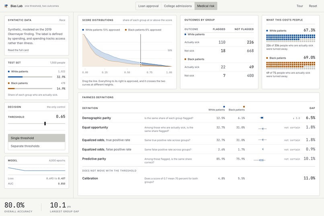This screenshot has width=324, height=216.
Task: Click the White patients 32.9% progress bar
Action: coord(30,77)
